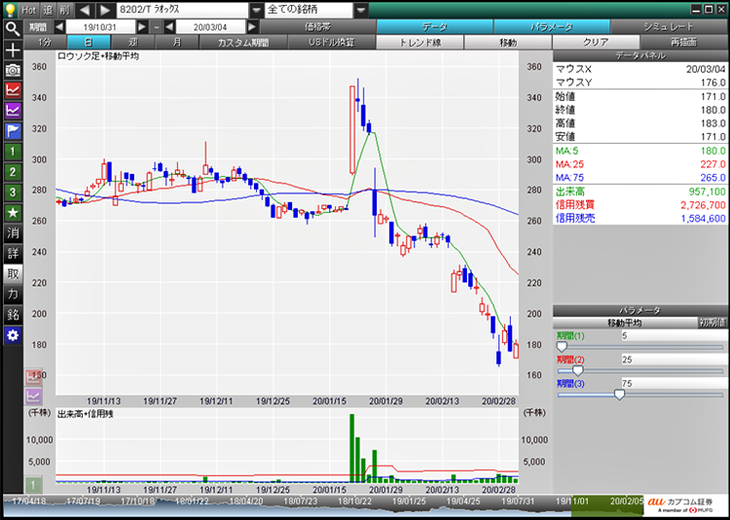
Task: Click the blue flag icon in sidebar
Action: [13, 130]
